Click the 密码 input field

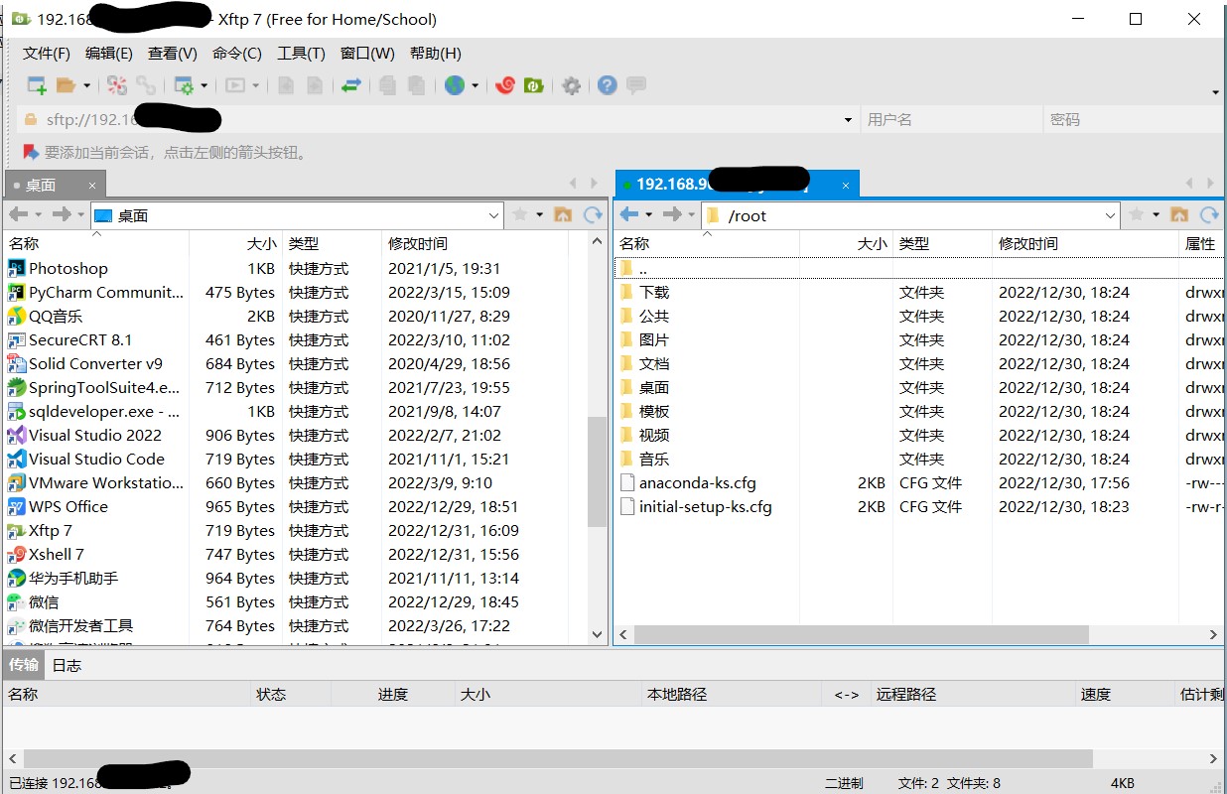(x=1135, y=119)
